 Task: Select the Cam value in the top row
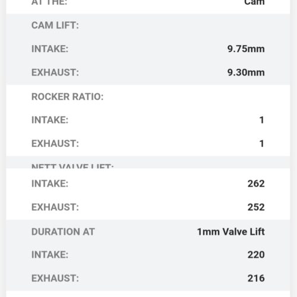point(254,2)
